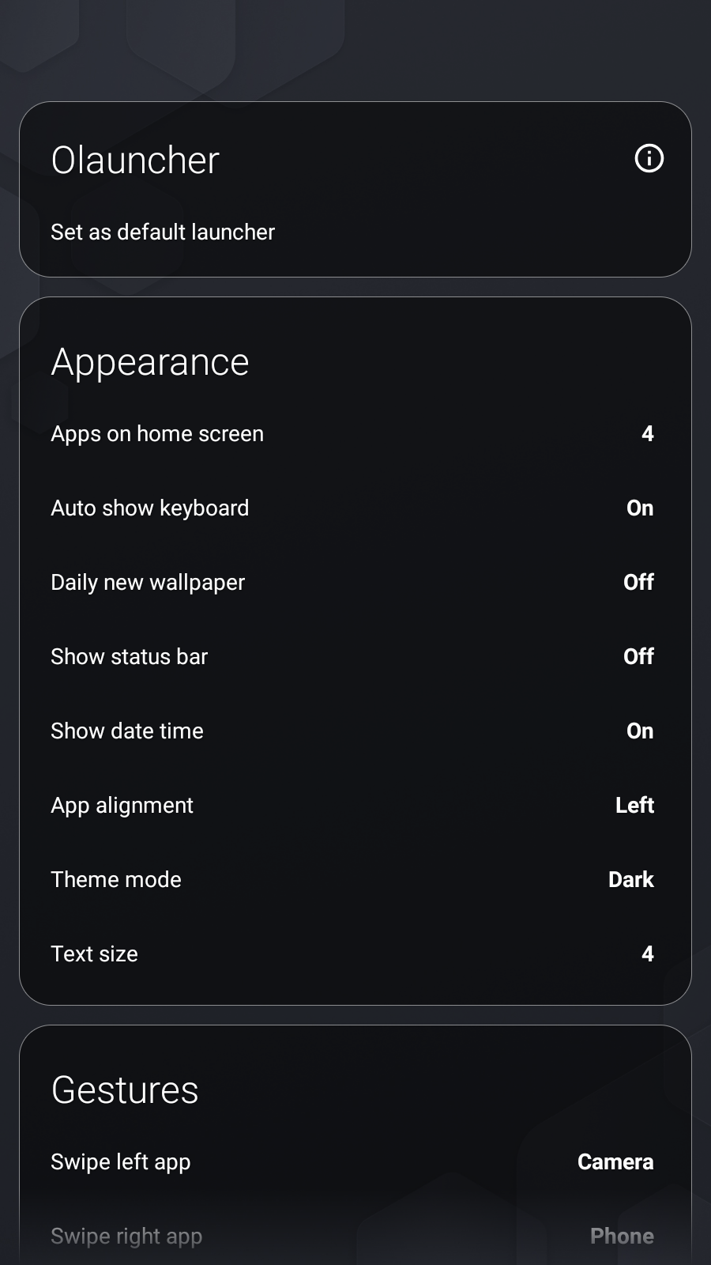Select Camera as swipe left app
This screenshot has height=1265, width=711.
[x=615, y=1161]
